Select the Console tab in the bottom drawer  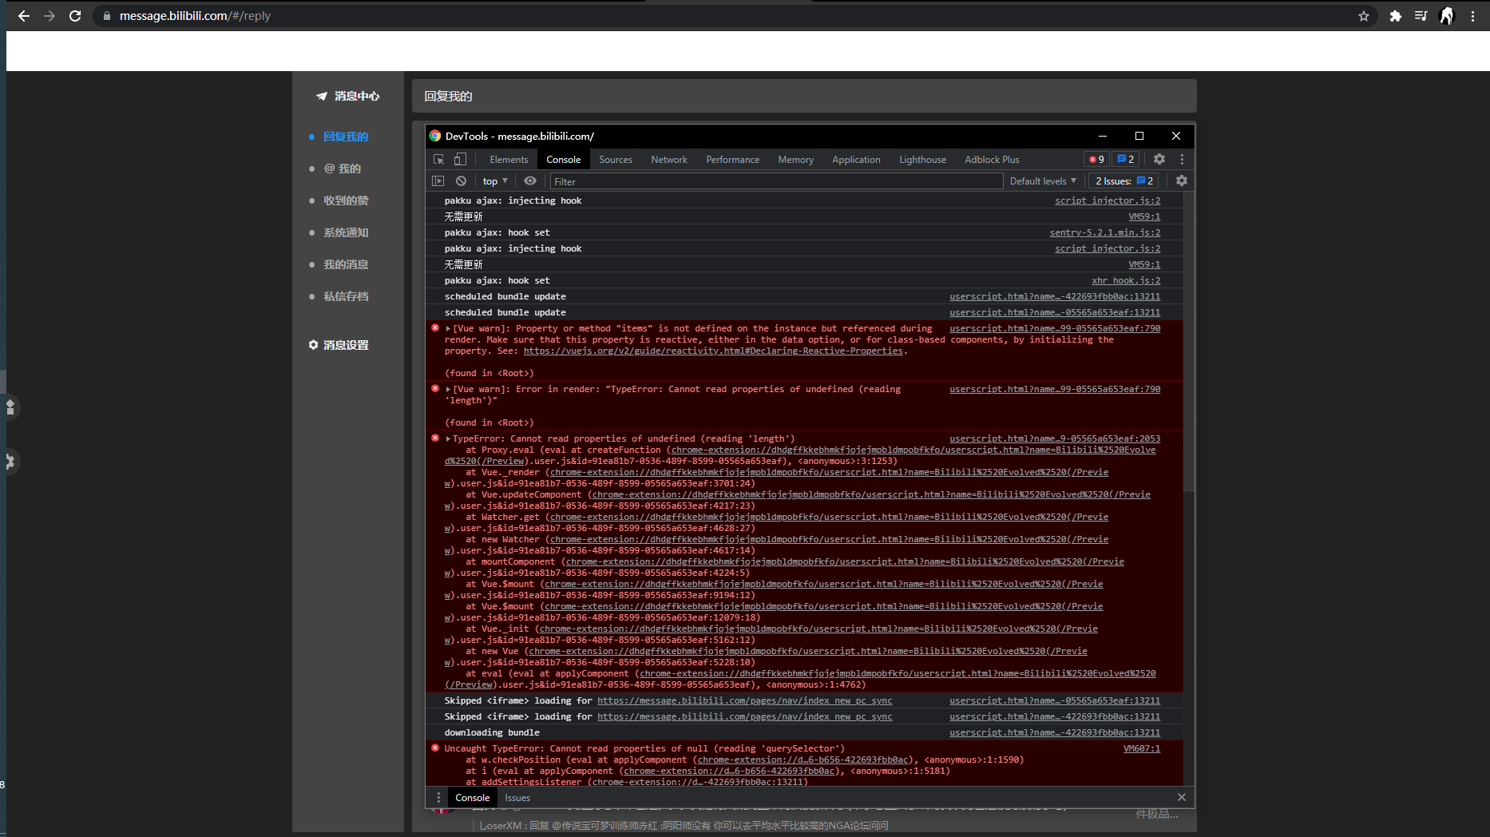tap(473, 798)
